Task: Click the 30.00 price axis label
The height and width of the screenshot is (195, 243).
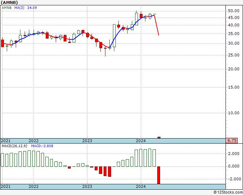Action: [x=234, y=43]
